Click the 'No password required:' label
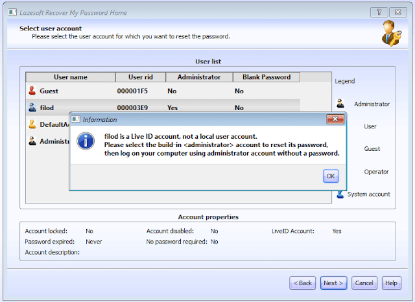Viewport: 415px width, 302px height. click(177, 242)
